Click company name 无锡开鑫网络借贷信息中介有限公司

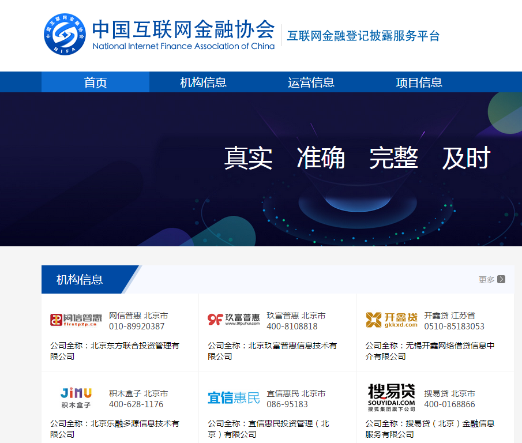[x=430, y=351]
